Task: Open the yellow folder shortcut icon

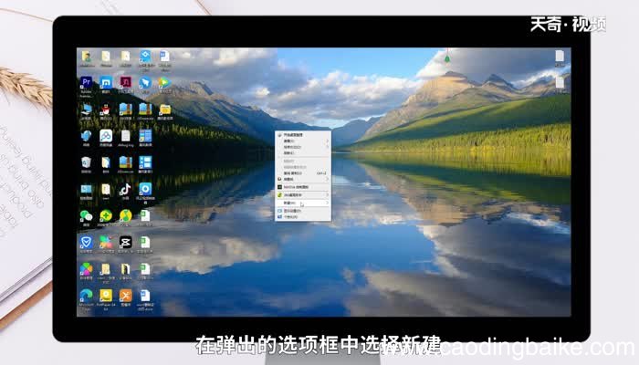Action: (164, 109)
